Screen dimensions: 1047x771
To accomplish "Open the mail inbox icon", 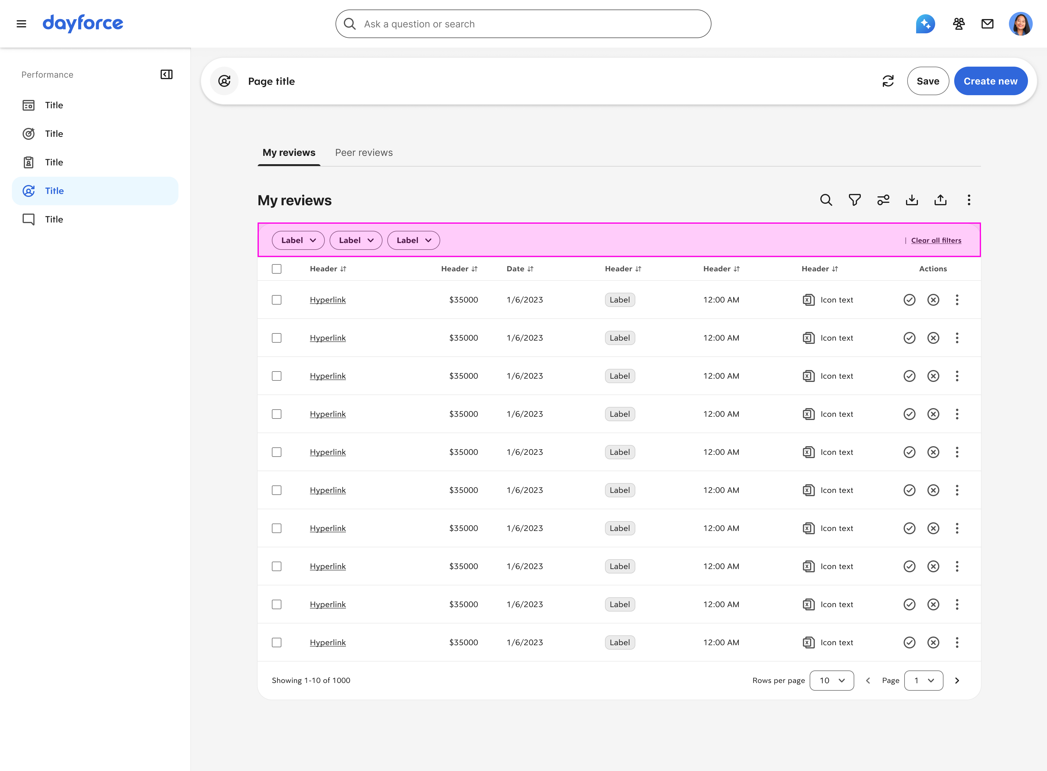I will click(987, 24).
